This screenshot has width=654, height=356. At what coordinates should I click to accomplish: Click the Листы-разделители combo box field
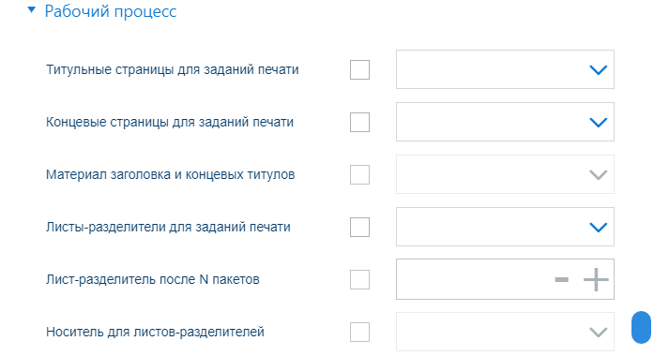505,227
